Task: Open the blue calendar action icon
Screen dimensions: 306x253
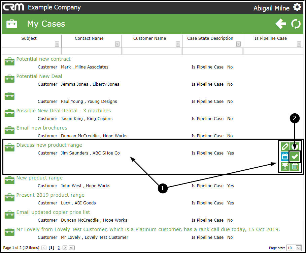Action: [x=285, y=157]
